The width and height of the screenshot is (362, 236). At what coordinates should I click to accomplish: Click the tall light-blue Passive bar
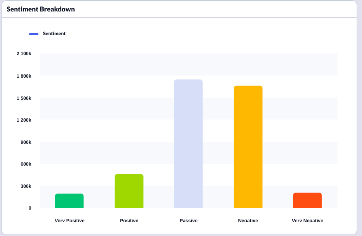click(188, 143)
